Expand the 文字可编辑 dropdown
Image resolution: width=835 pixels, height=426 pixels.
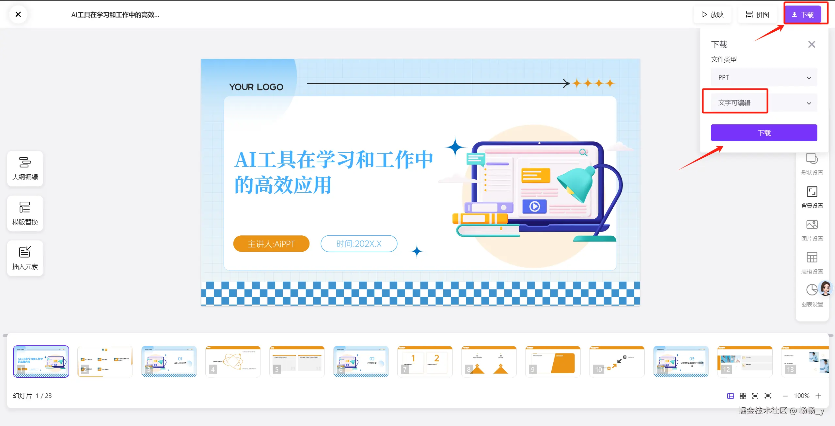pos(764,103)
